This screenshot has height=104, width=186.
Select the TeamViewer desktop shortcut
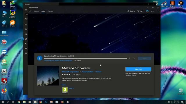(x=4, y=53)
